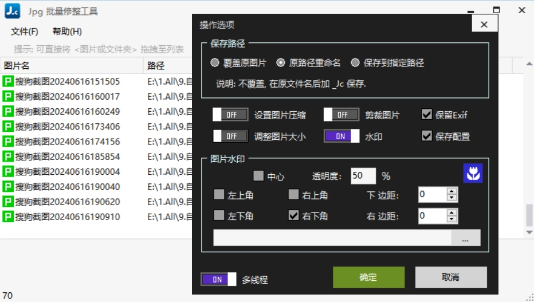534x302 pixels.
Task: Select file name 搜狗截图20240616160249
Action: (68, 111)
